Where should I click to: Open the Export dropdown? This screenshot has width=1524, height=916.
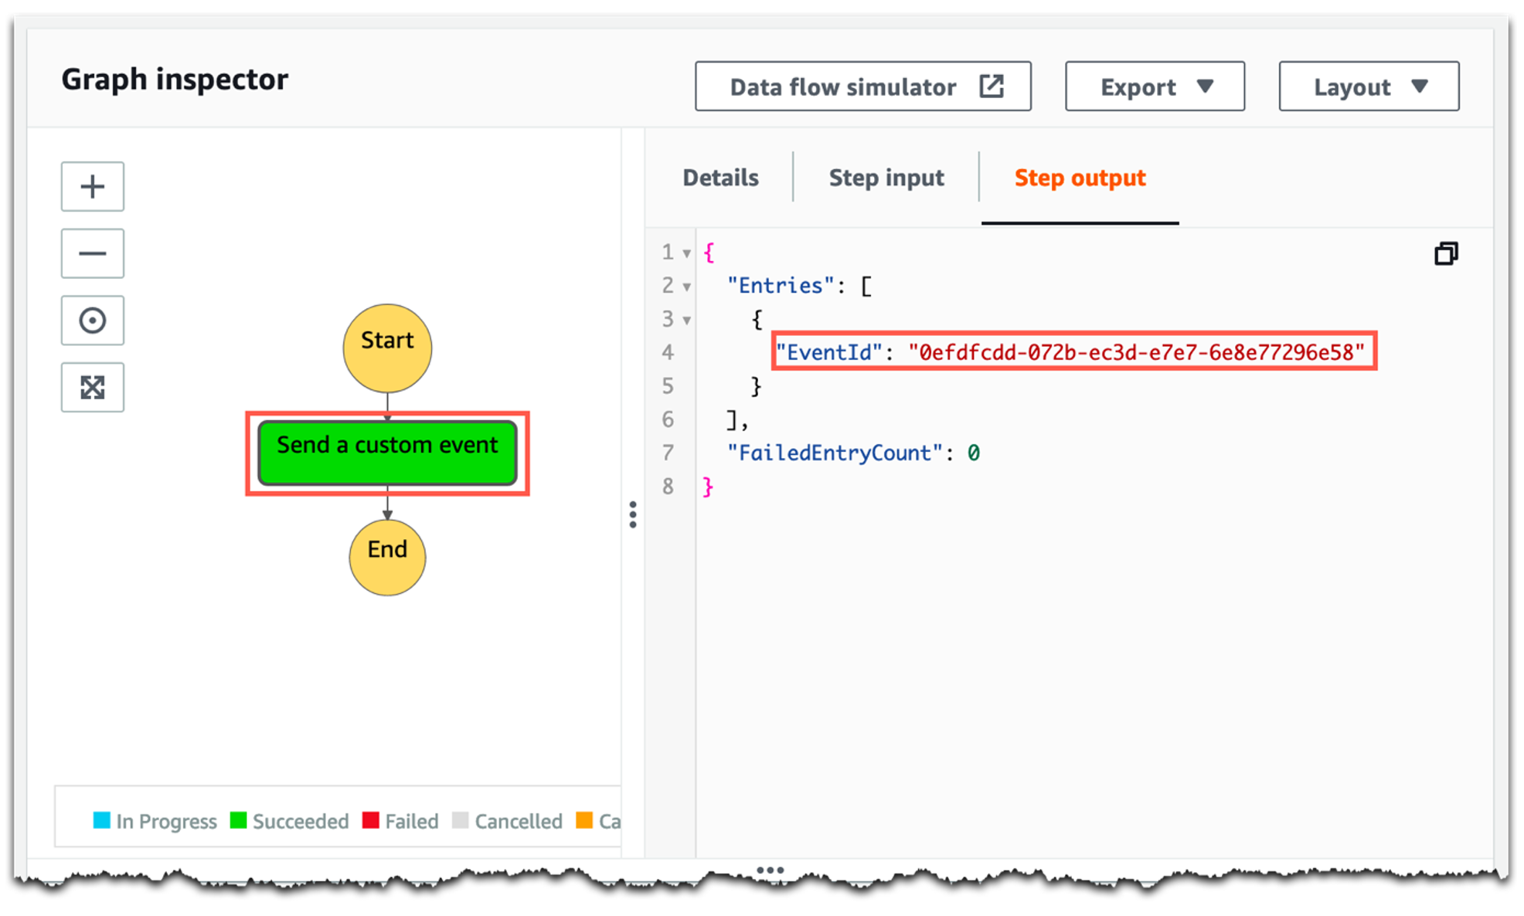pyautogui.click(x=1155, y=87)
